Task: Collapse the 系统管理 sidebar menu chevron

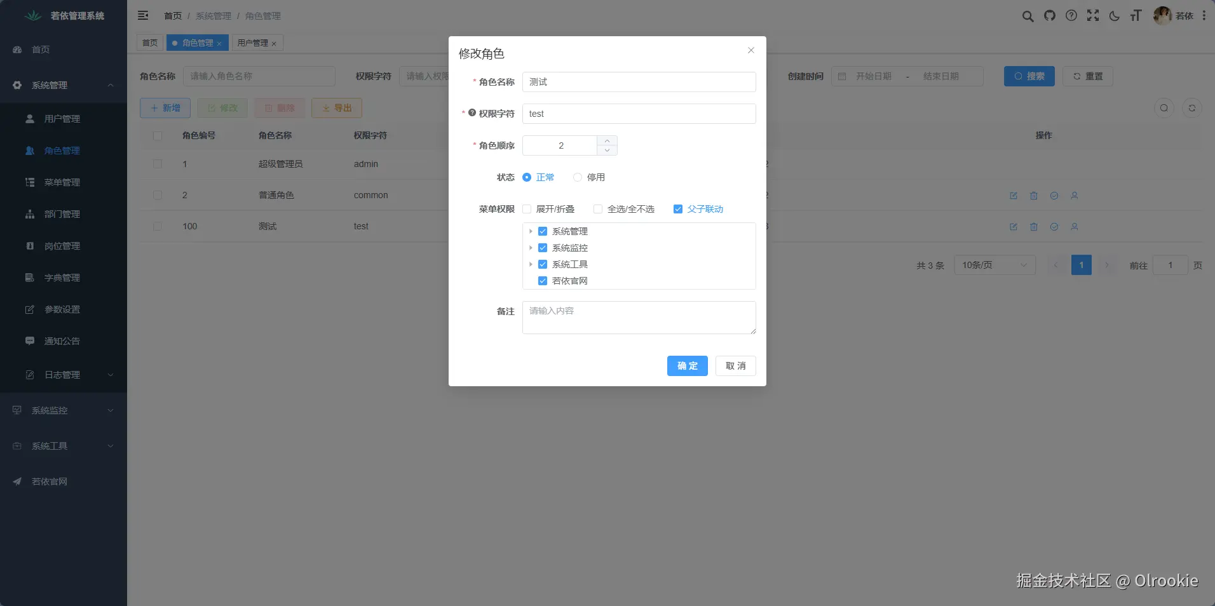Action: click(x=111, y=85)
